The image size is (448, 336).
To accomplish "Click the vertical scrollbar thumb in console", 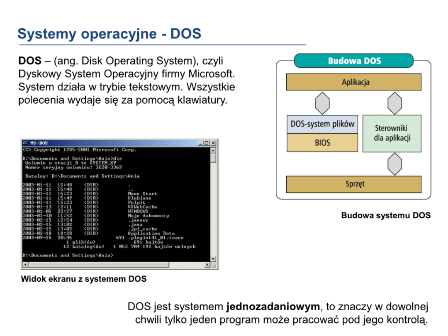I will [x=213, y=158].
